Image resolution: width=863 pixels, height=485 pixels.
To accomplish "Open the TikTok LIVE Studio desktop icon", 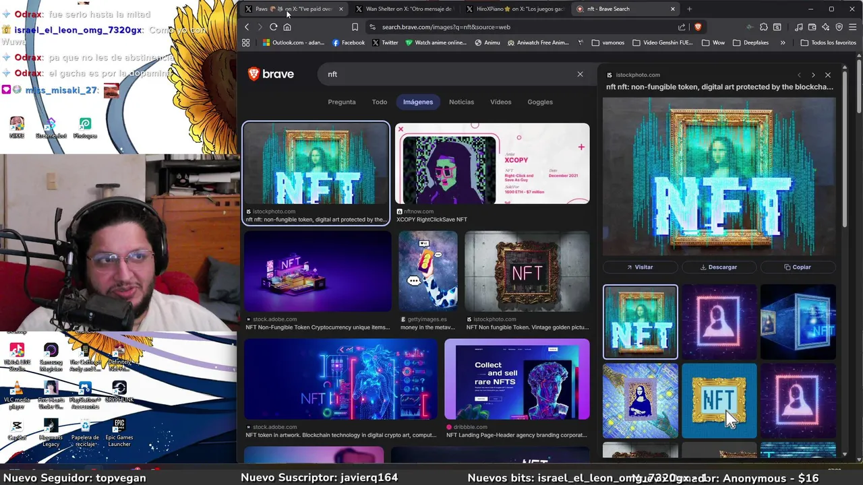I will [17, 357].
